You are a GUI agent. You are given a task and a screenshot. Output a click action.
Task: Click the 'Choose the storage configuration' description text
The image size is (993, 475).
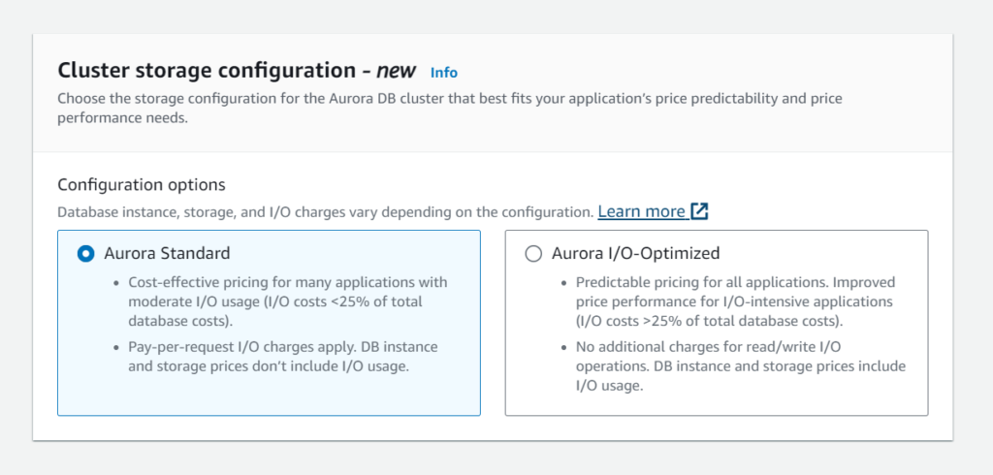pyautogui.click(x=450, y=109)
